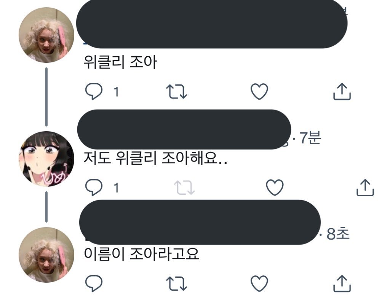This screenshot has height=307, width=390.
Task: Retweet the "위클리 조아" tweet
Action: point(176,92)
